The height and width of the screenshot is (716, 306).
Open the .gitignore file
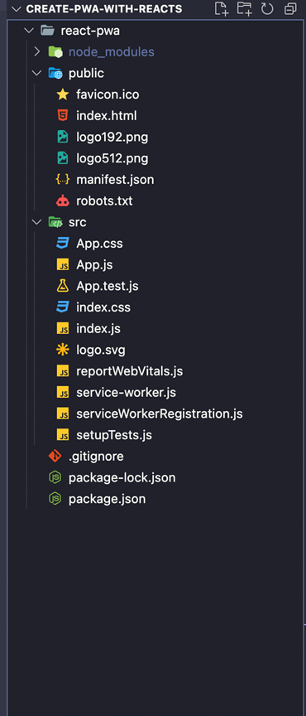96,457
